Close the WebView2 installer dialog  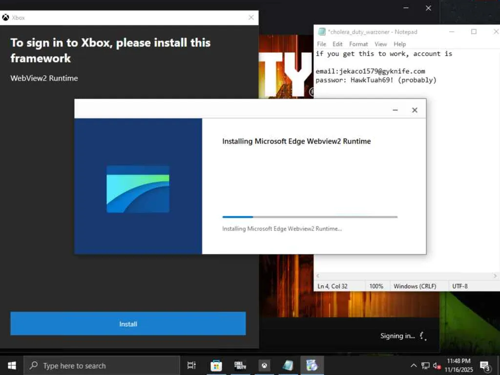tap(415, 110)
